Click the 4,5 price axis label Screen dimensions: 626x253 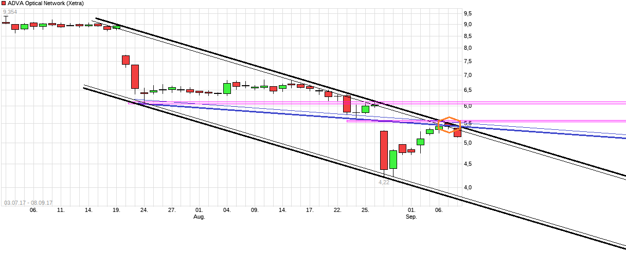click(468, 164)
